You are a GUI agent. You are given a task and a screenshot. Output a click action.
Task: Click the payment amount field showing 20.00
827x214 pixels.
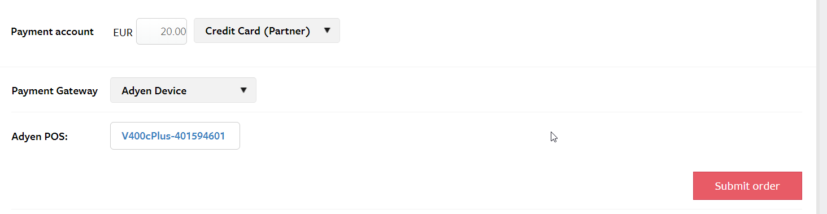tap(162, 32)
